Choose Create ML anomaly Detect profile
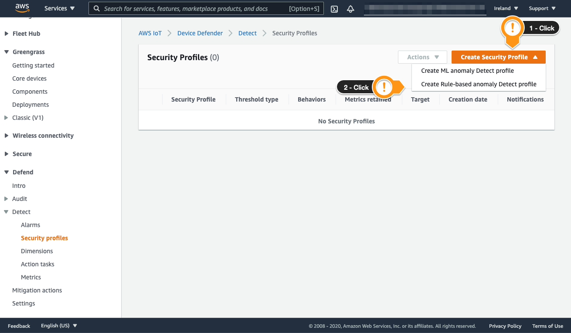The height and width of the screenshot is (333, 571). tap(467, 71)
